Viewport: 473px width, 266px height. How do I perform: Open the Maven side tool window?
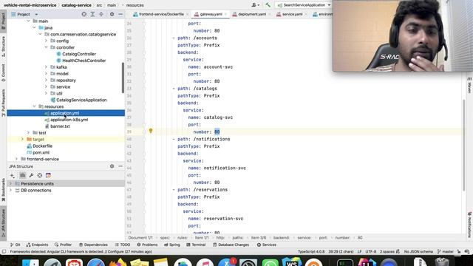click(x=469, y=85)
